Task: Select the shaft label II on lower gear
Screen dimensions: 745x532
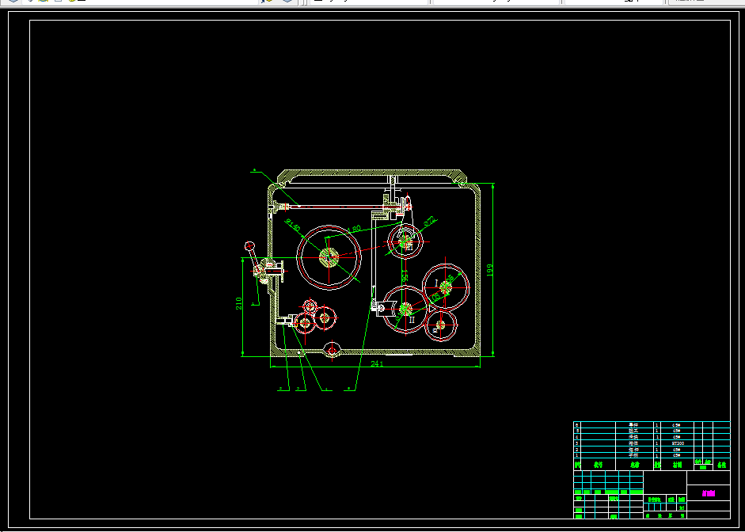Action: coord(412,320)
